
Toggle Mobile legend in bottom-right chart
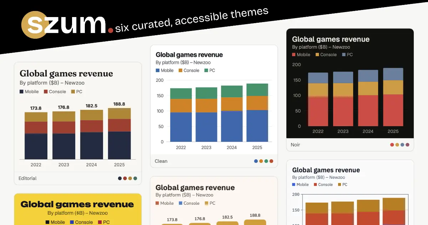[300, 184]
